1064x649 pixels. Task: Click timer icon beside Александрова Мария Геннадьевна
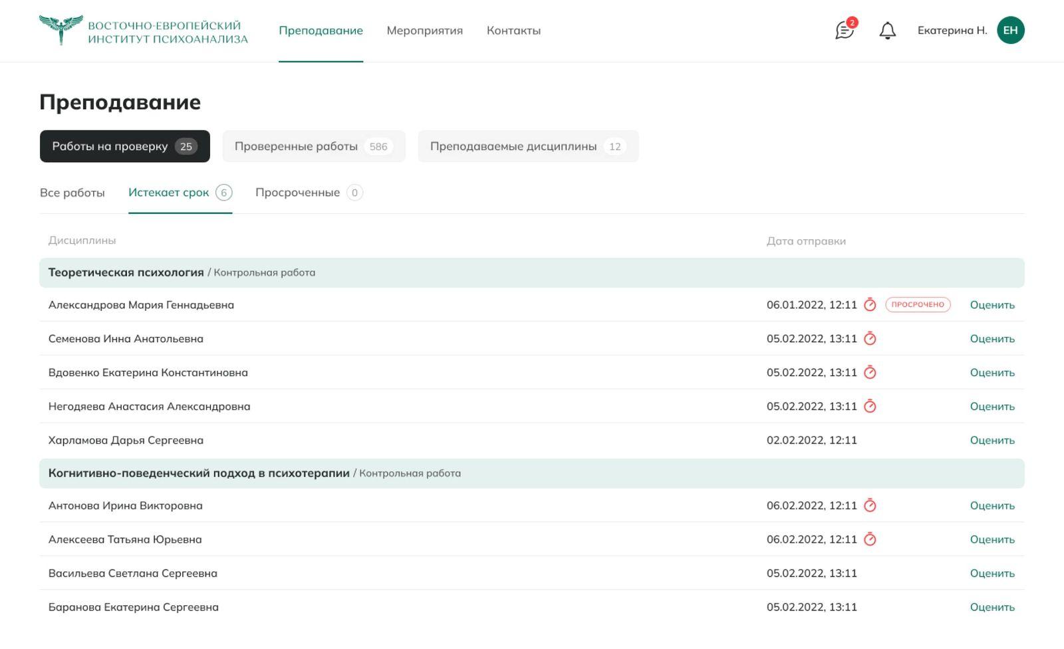(870, 305)
